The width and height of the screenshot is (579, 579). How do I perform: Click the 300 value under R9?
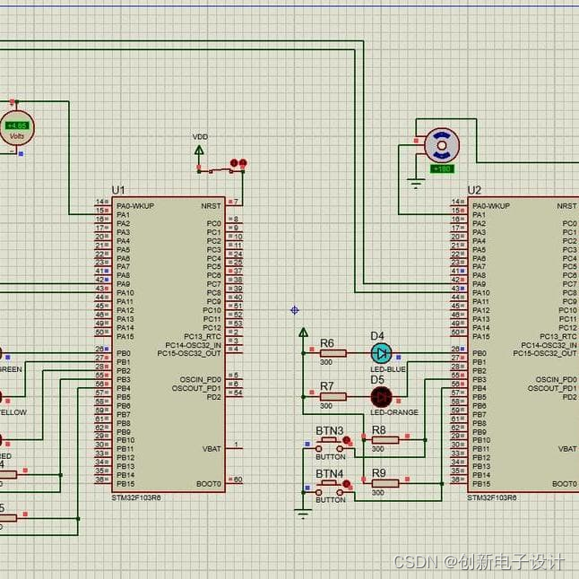(x=377, y=493)
